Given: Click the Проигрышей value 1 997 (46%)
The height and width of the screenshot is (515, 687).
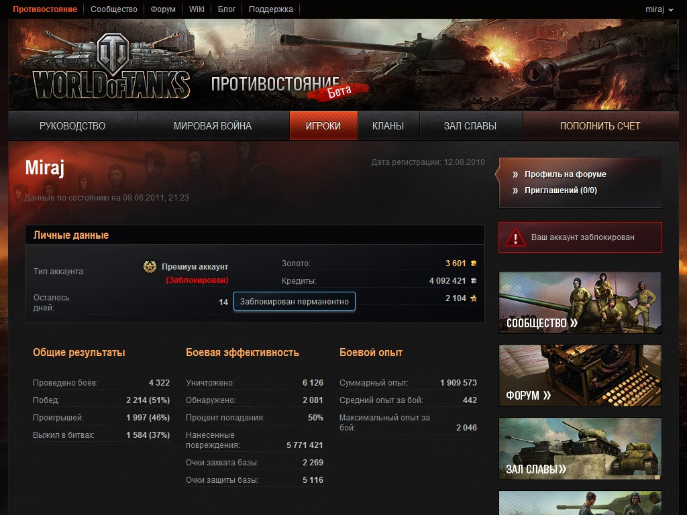Looking at the screenshot, I should click(148, 418).
